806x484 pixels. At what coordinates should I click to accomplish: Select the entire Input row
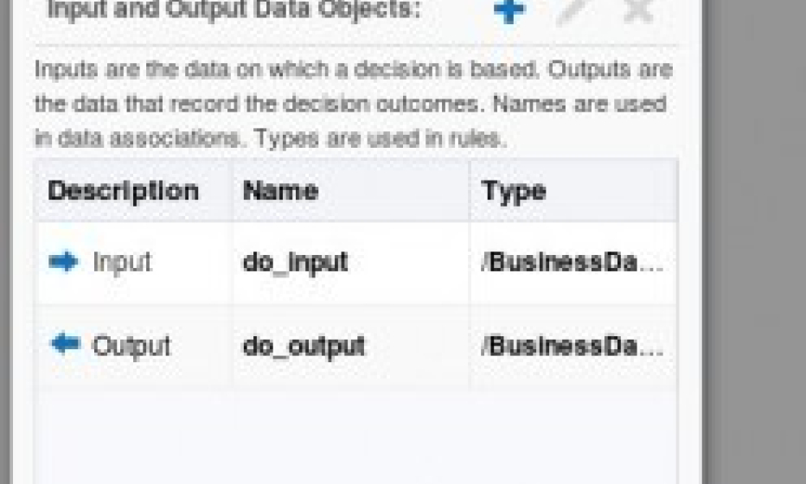coord(356,263)
